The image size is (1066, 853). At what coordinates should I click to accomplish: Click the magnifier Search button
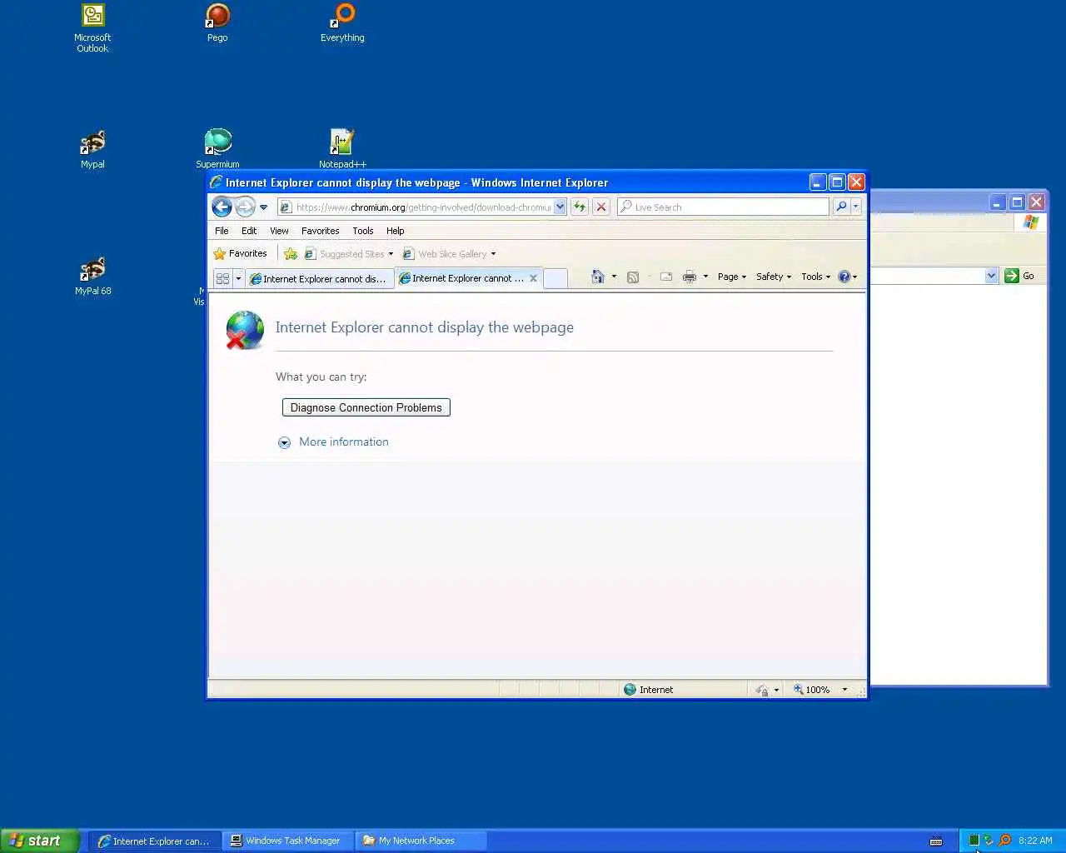841,207
